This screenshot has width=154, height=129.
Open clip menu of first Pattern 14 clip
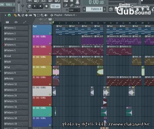coord(57,57)
